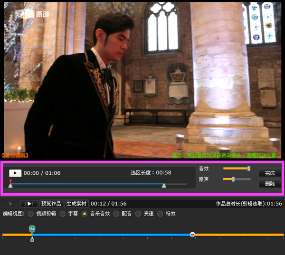
Task: Click 完成 to finish audio editing
Action: click(x=270, y=173)
